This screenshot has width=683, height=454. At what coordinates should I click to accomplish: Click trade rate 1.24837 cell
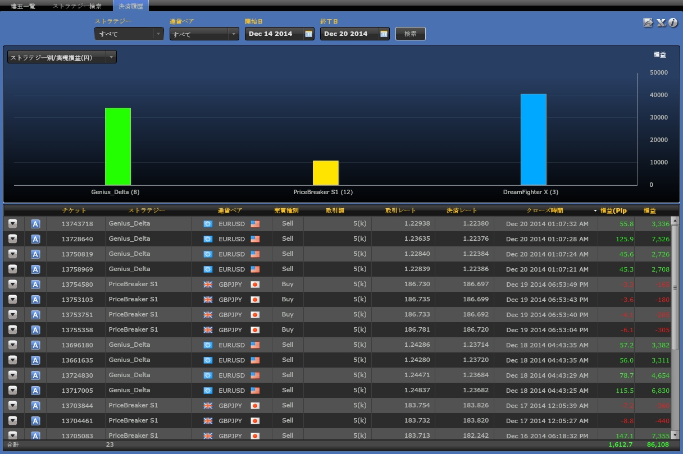417,391
